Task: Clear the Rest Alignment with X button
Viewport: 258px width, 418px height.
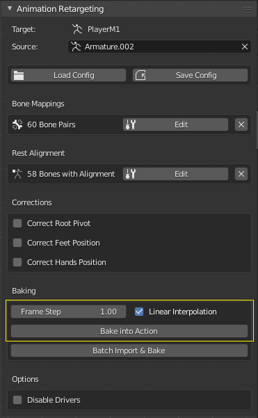Action: coord(241,174)
